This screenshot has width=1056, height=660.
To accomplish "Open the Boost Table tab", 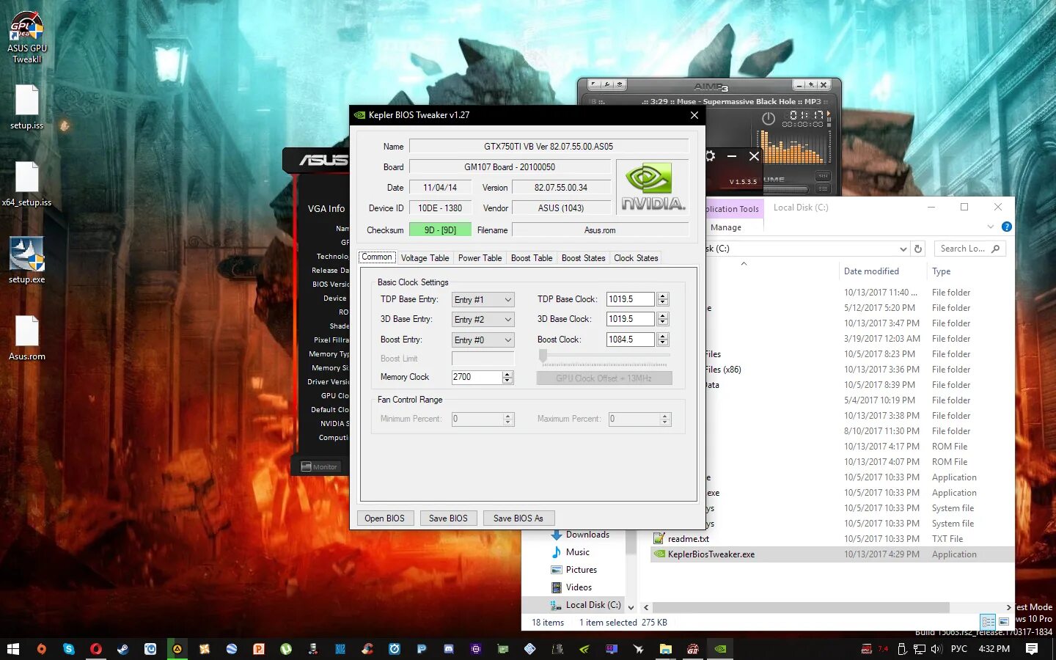I will point(532,258).
